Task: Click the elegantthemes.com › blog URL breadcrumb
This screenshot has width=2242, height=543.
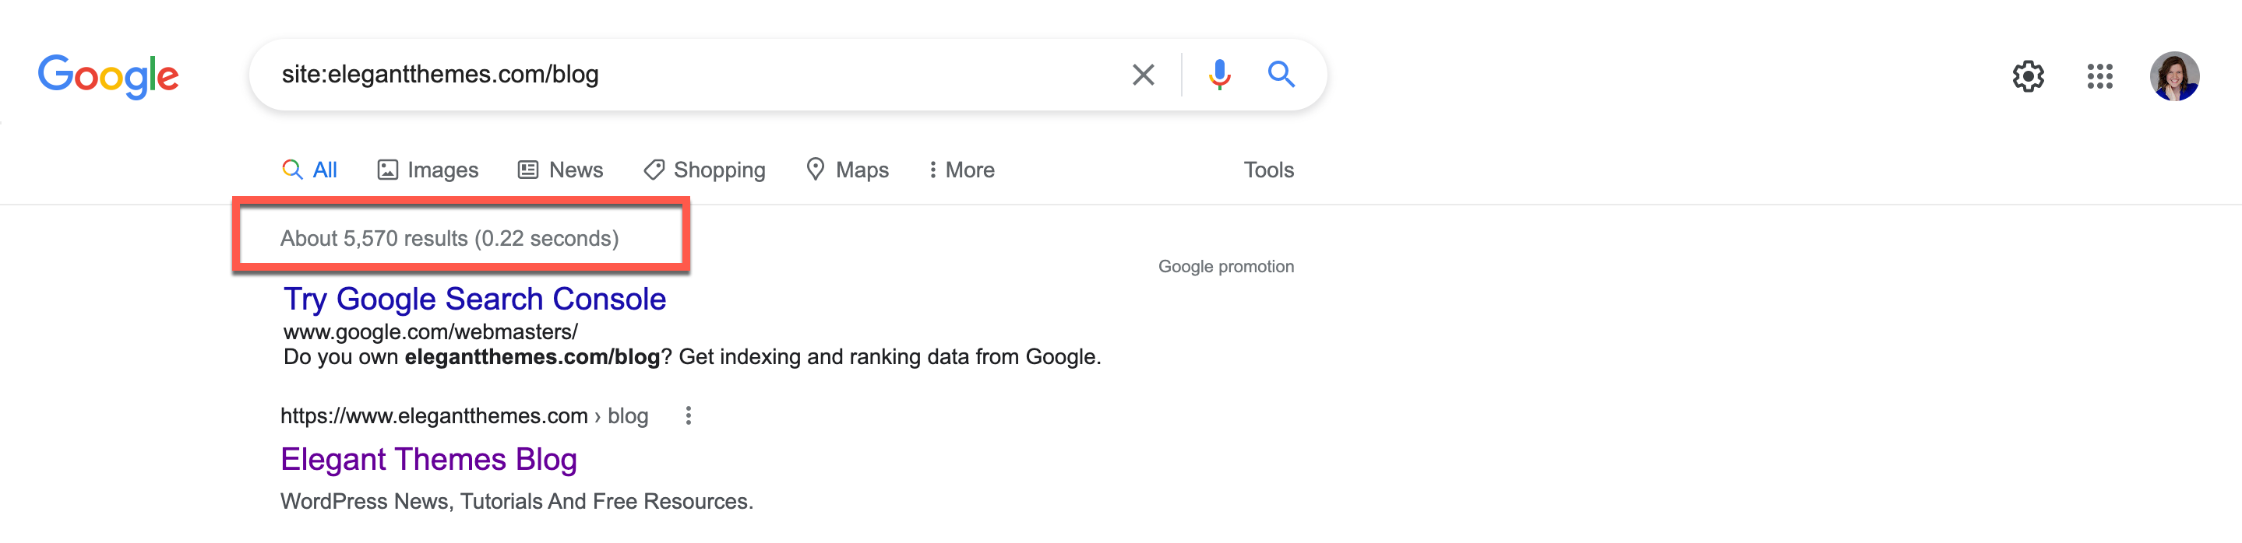Action: (464, 416)
